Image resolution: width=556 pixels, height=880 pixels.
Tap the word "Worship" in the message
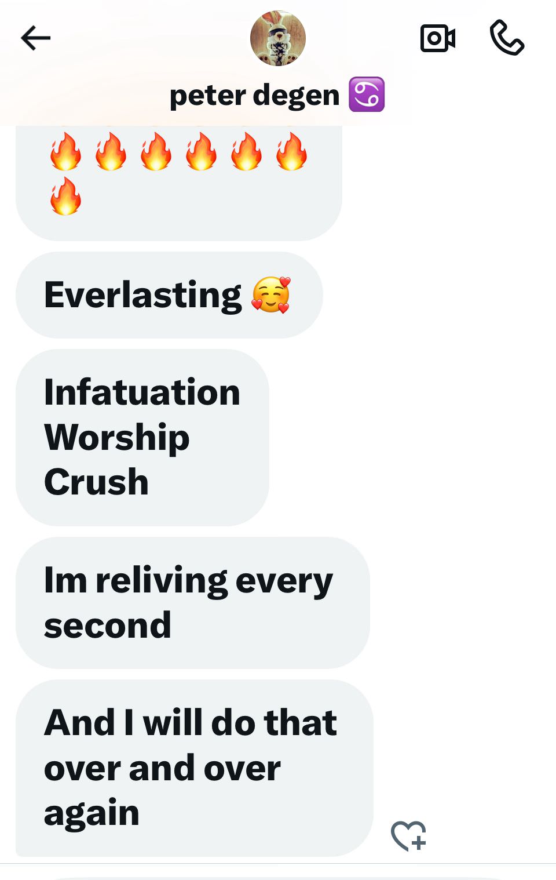coord(117,438)
